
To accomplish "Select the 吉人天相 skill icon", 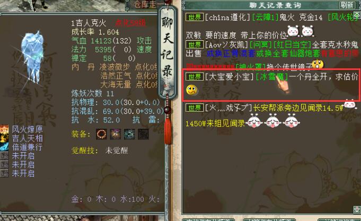I will point(4,138).
